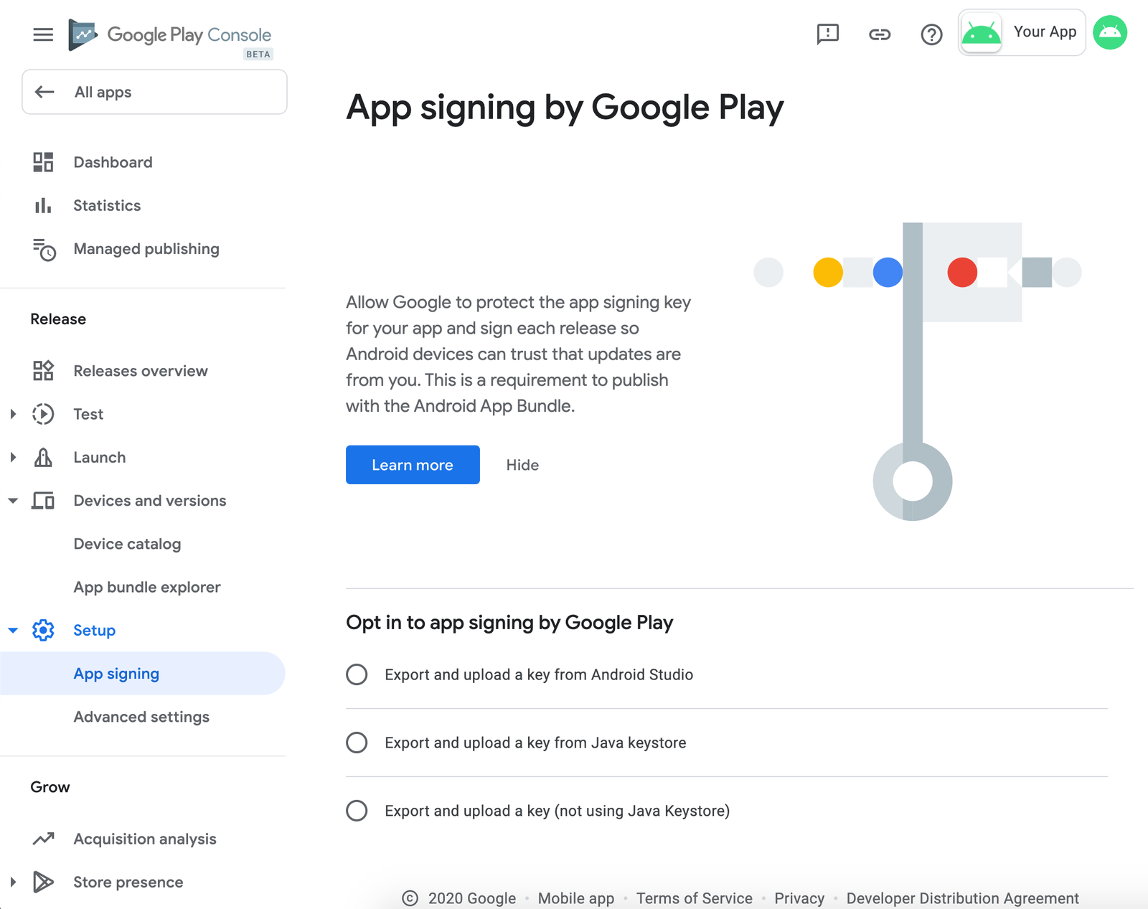Select Export key from Android Studio option
1148x909 pixels.
coord(357,674)
